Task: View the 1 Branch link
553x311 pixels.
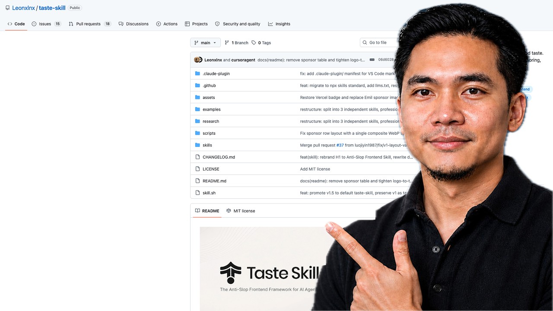Action: click(x=236, y=43)
